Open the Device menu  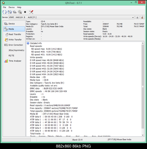click(x=12, y=7)
